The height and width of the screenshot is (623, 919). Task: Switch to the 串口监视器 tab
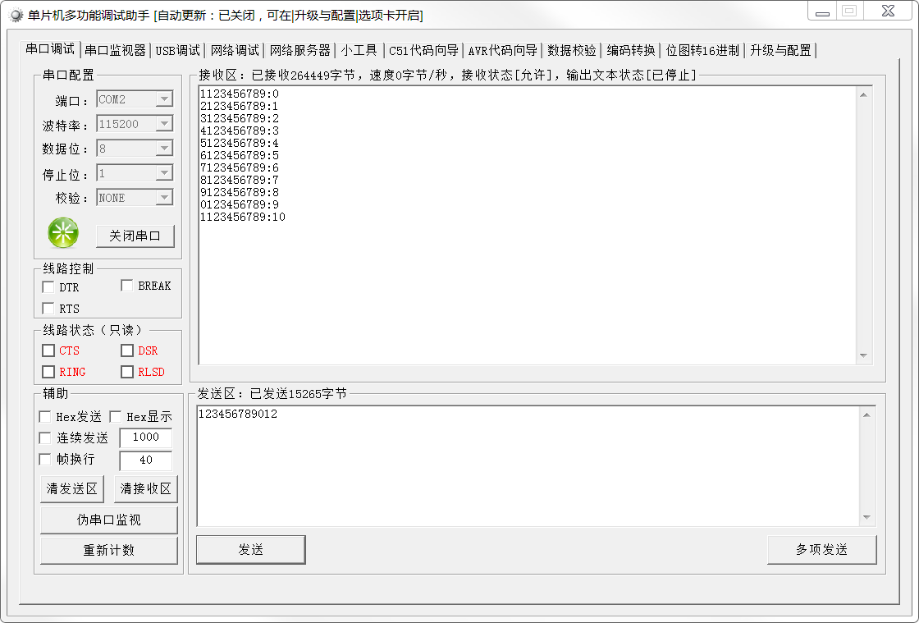[x=115, y=50]
